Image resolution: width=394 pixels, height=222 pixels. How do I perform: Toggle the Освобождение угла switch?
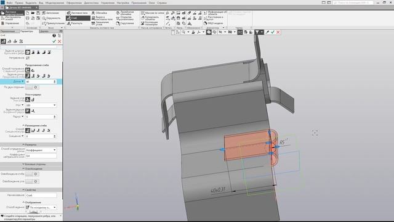click(x=33, y=181)
